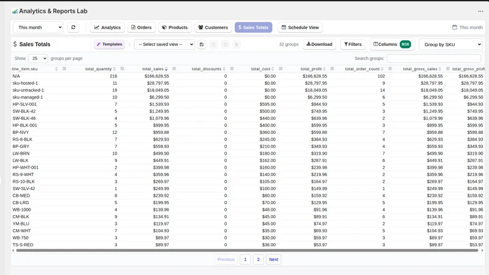Switch to the Analytics tab
Screen dimensions: 489x275
coord(108,28)
